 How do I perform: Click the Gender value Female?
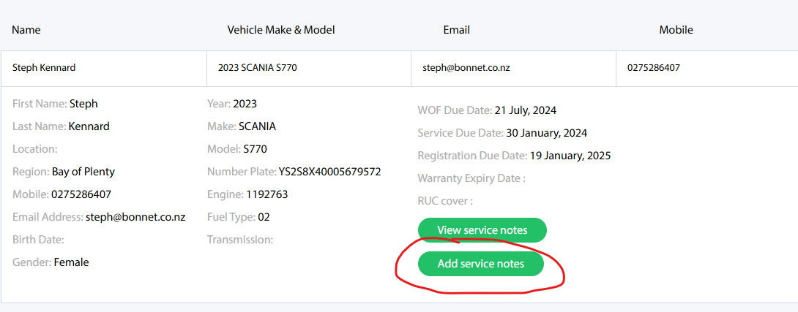click(72, 262)
